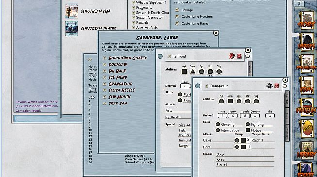317x177 pixels.
Task: Click the Orangataur Tough value field
Action: coord(245,116)
